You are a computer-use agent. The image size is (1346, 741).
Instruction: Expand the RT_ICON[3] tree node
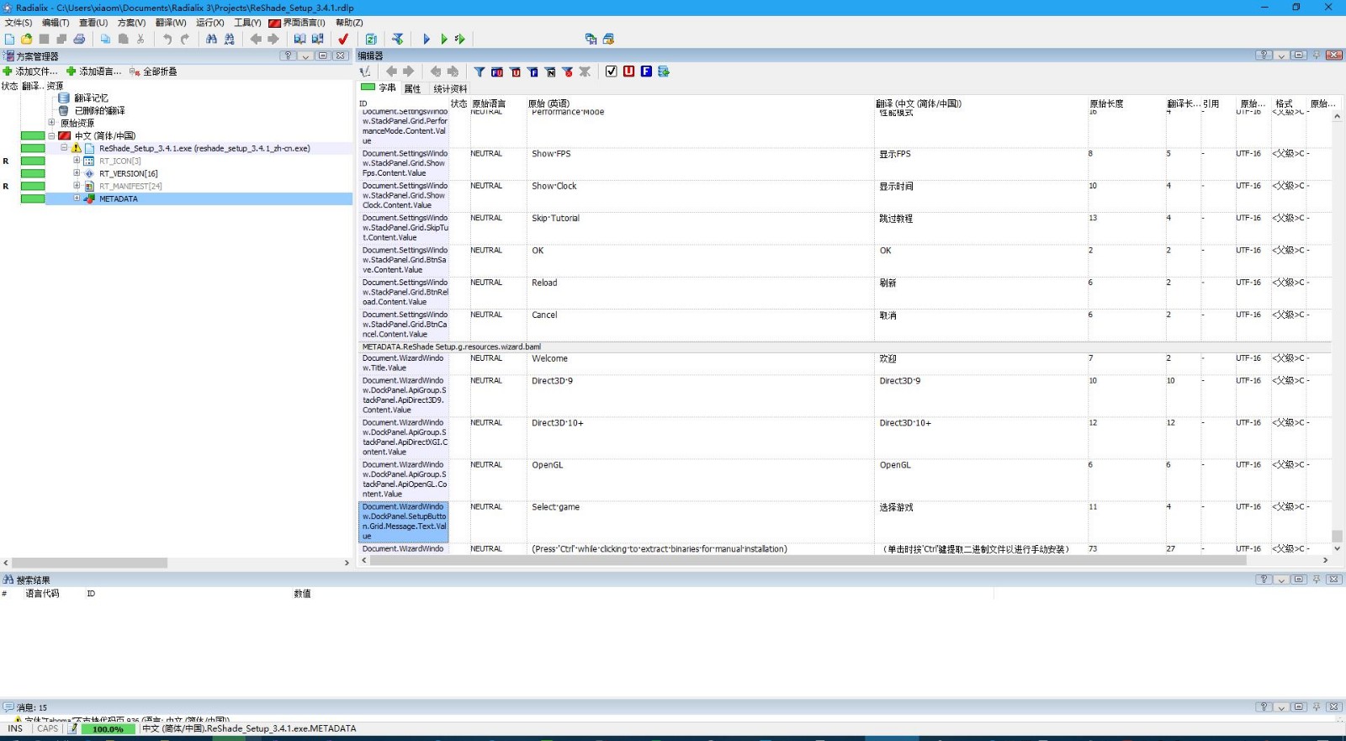point(77,161)
